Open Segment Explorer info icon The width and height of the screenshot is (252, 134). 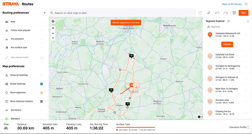[x=229, y=21]
